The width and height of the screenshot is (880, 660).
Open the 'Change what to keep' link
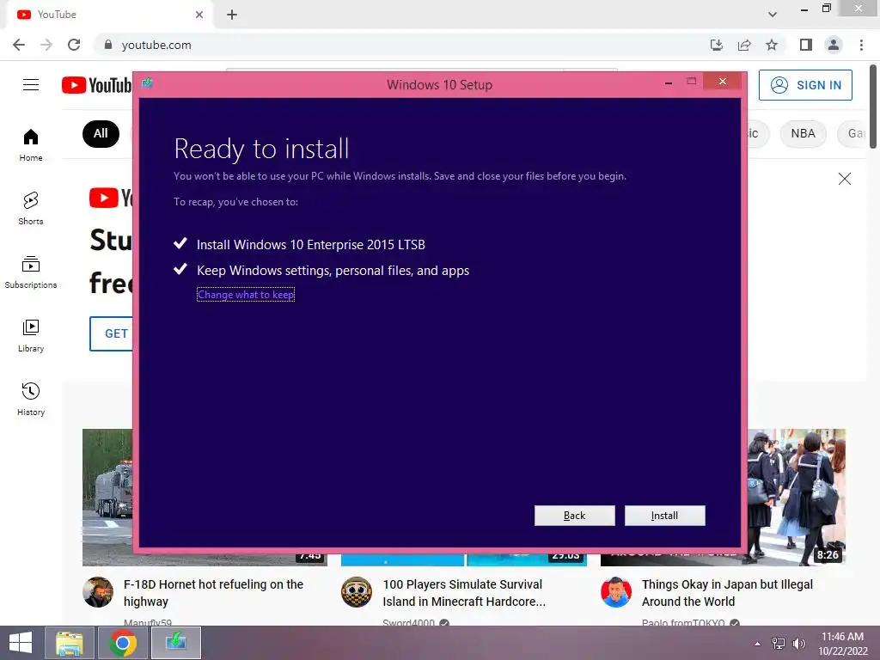[x=245, y=294]
